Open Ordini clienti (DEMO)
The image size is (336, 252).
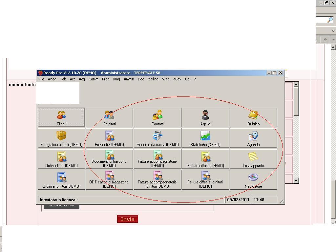[x=61, y=159]
